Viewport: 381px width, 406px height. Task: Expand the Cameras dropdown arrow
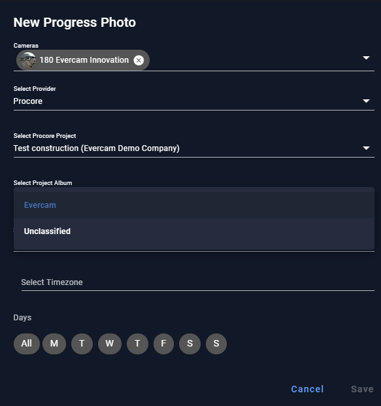366,58
